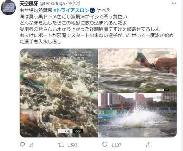Open the reply comment icon
This screenshot has width=183, height=151.
point(22,145)
